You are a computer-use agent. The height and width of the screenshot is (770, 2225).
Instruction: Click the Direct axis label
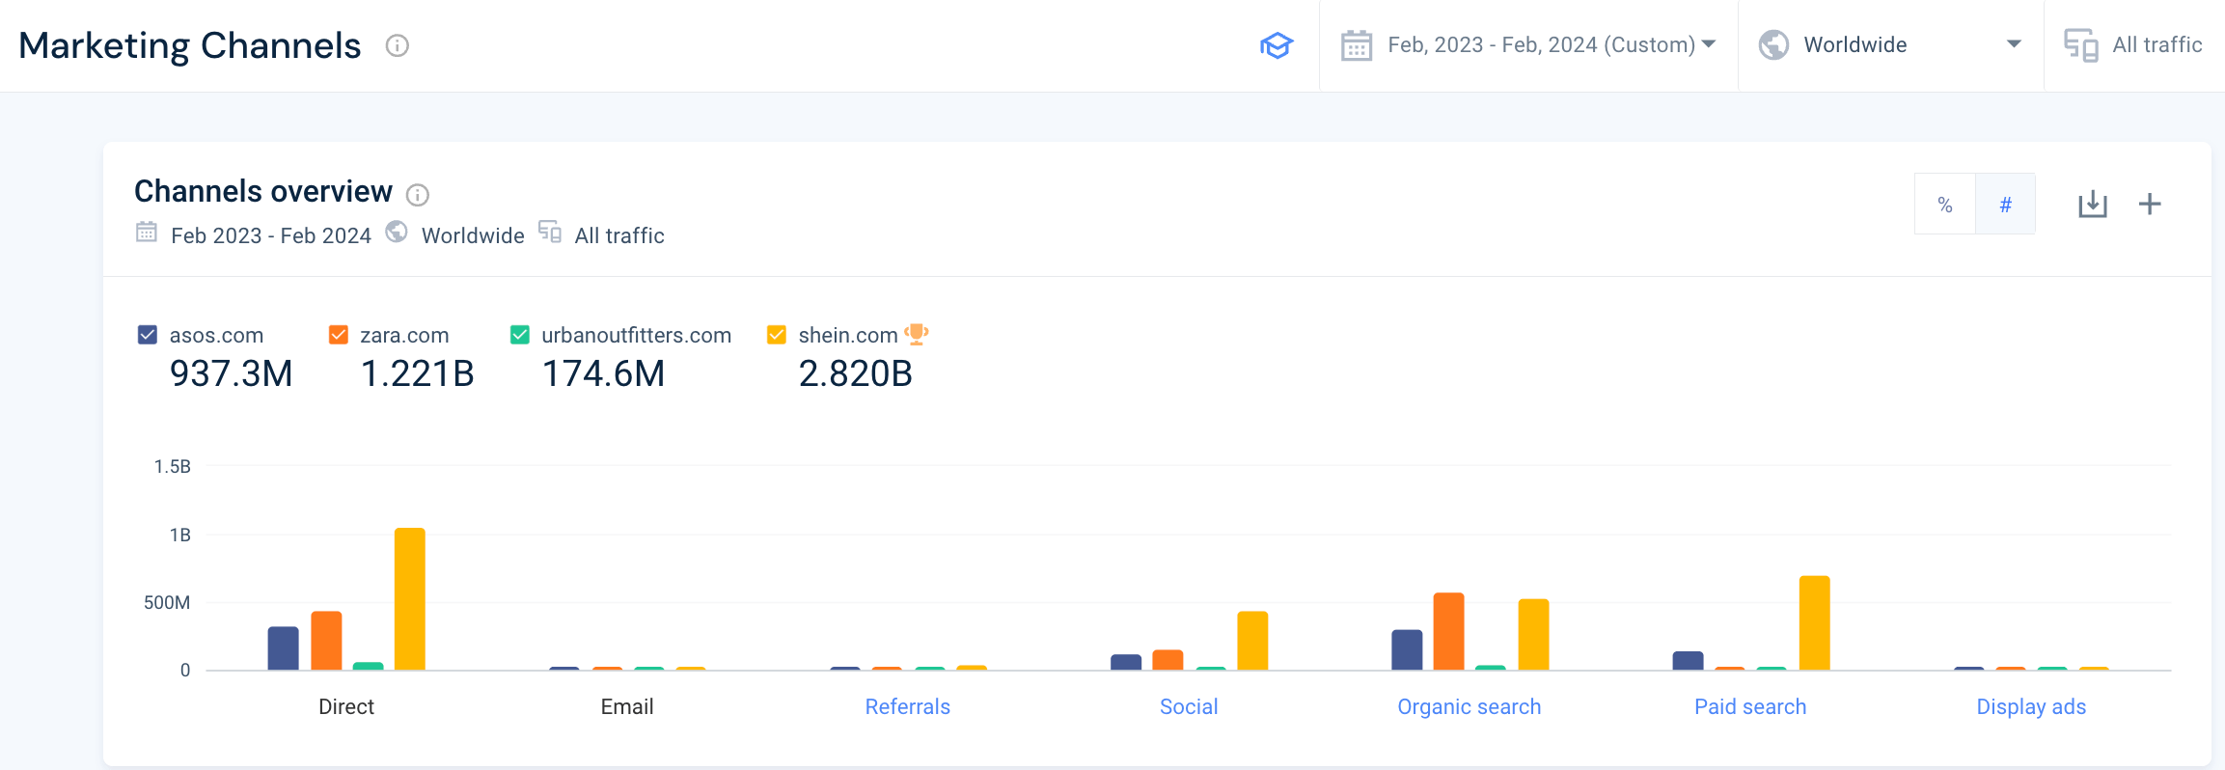(346, 706)
